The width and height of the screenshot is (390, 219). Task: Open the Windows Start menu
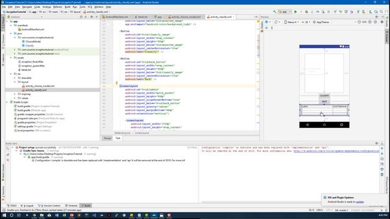pos(4,215)
